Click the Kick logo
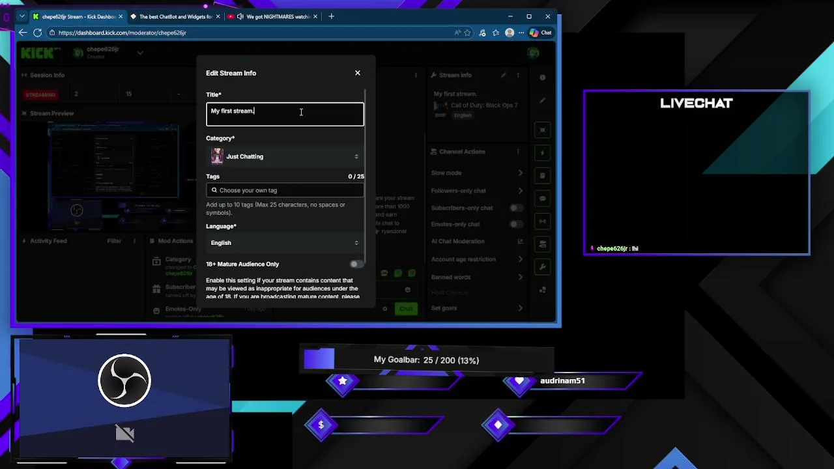The height and width of the screenshot is (469, 834). click(36, 53)
